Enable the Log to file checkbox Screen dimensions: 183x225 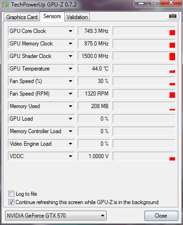(x=11, y=193)
